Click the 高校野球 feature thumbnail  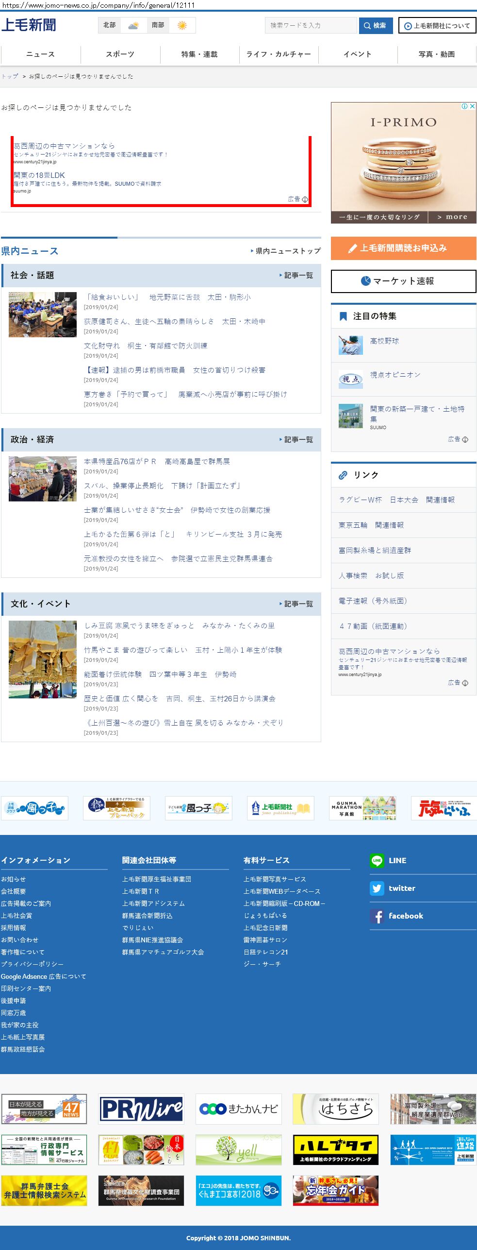click(351, 345)
